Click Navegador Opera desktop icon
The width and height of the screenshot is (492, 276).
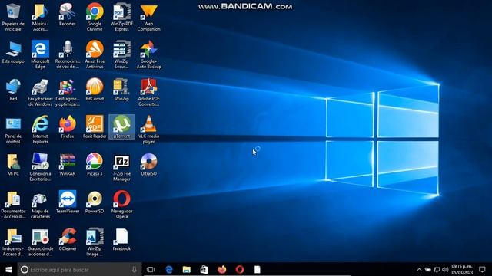(121, 205)
